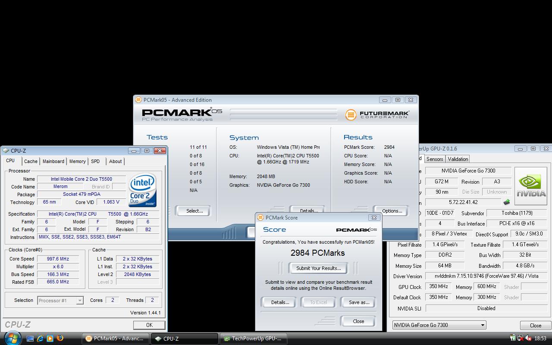Click Select... button in PCMark05 Tests
The height and width of the screenshot is (345, 552).
point(194,211)
